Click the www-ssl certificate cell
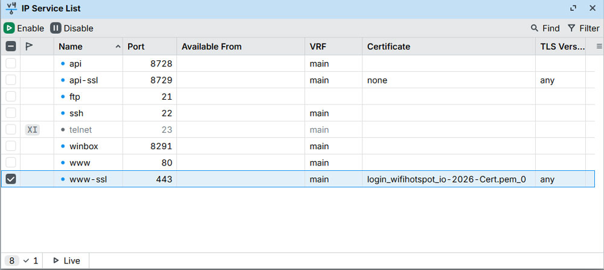604x270 pixels. (x=446, y=179)
